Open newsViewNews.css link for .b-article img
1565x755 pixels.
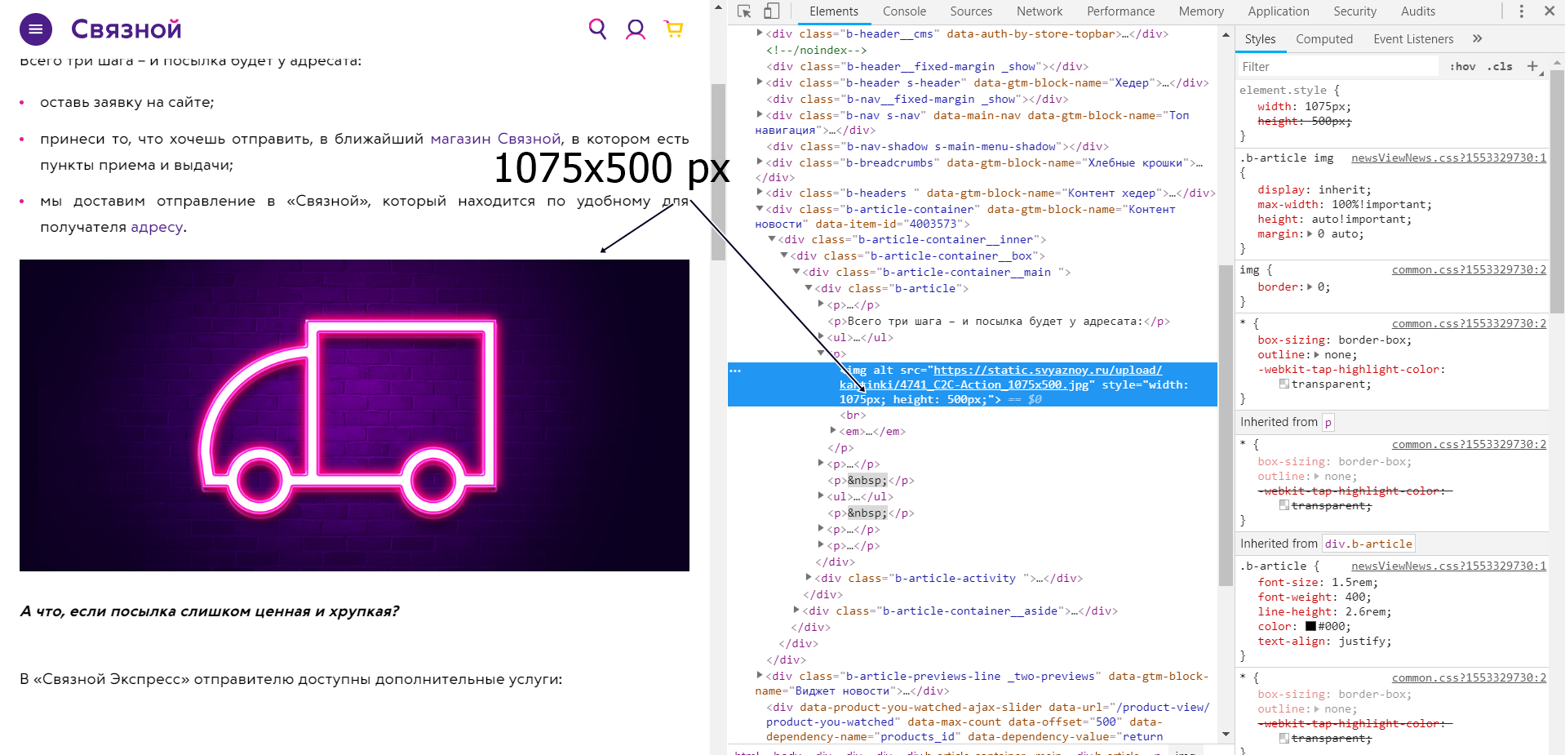[1448, 158]
